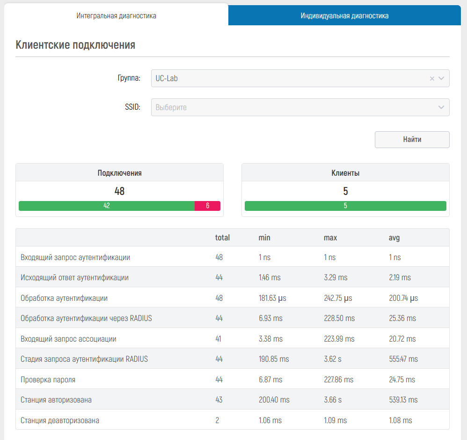Click the green clients bar showing 5
The image size is (467, 440).
point(345,206)
